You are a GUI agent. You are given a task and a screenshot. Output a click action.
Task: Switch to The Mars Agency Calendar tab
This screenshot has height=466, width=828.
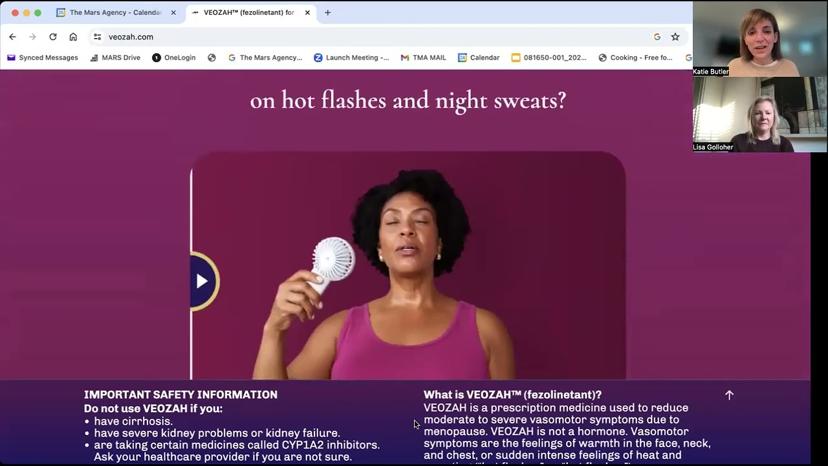(116, 12)
